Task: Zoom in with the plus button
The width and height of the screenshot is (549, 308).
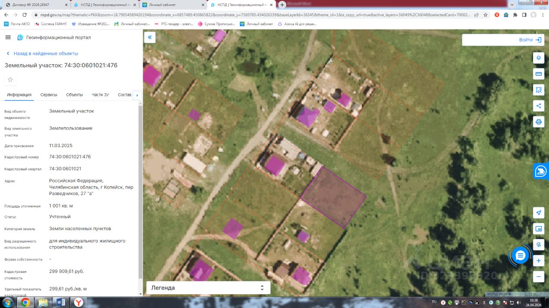Action: [x=539, y=261]
